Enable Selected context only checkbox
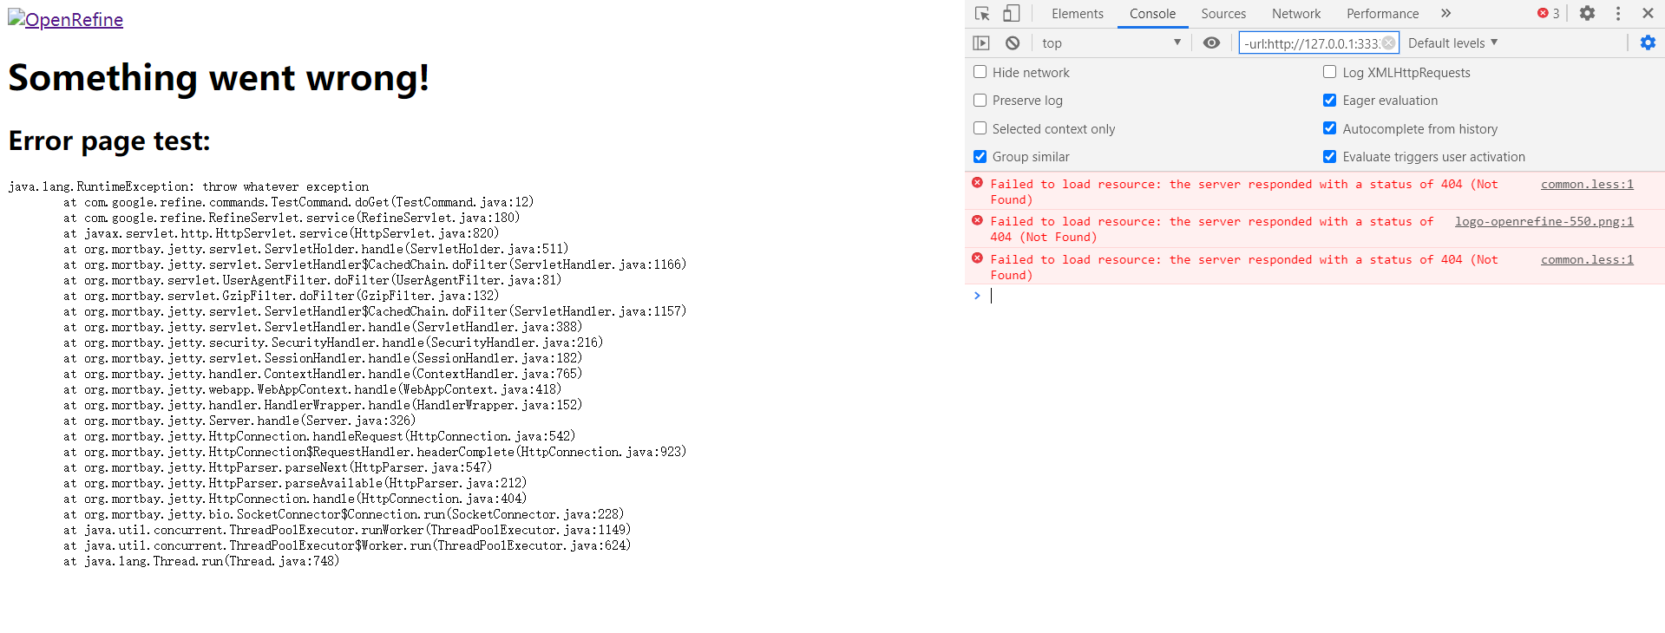 click(980, 128)
